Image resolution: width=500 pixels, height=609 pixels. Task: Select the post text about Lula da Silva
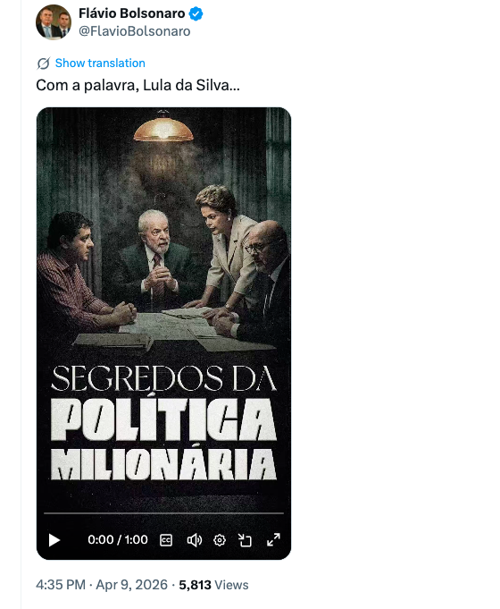point(137,85)
